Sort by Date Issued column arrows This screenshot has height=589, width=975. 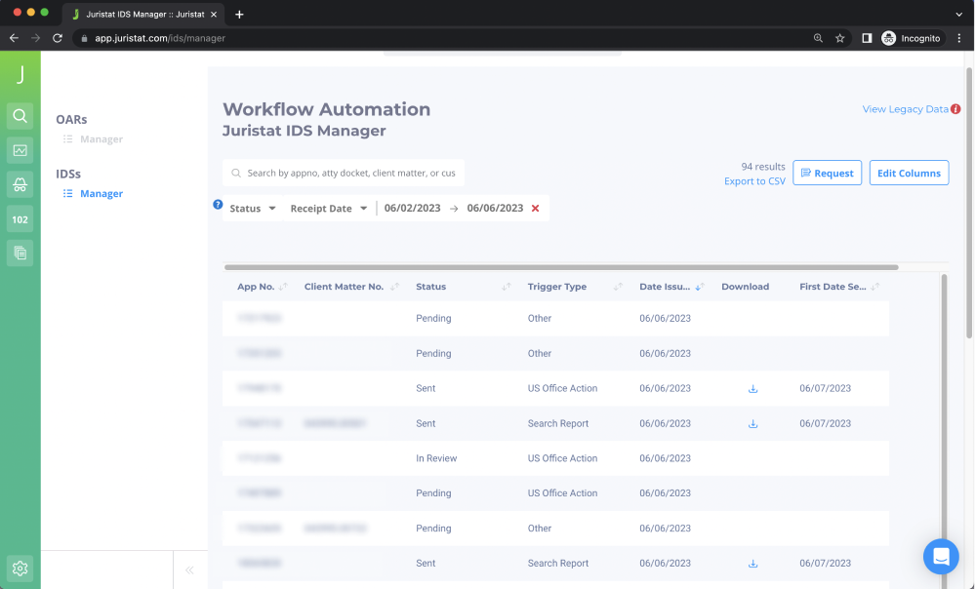[x=700, y=287]
